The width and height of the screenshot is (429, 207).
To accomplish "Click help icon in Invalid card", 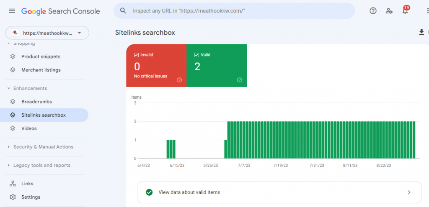I will (x=179, y=80).
